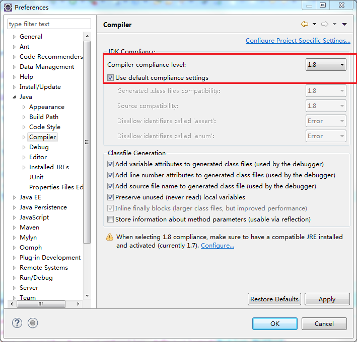Select Code Style under Java
357x342 pixels.
coord(45,127)
